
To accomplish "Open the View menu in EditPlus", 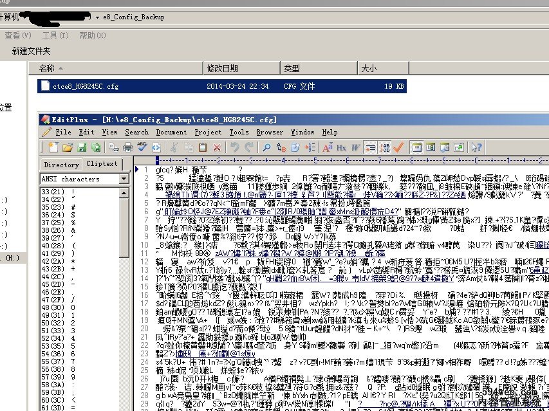I will 109,132.
